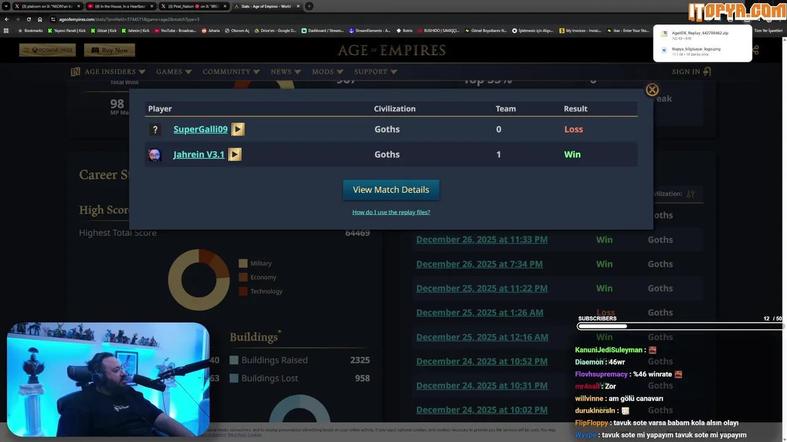Open Tüm Yer İşaretleri bookmarks folder
Image resolution: width=787 pixels, height=442 pixels.
[x=767, y=30]
